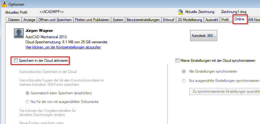Open the Dateien tab

(14, 20)
